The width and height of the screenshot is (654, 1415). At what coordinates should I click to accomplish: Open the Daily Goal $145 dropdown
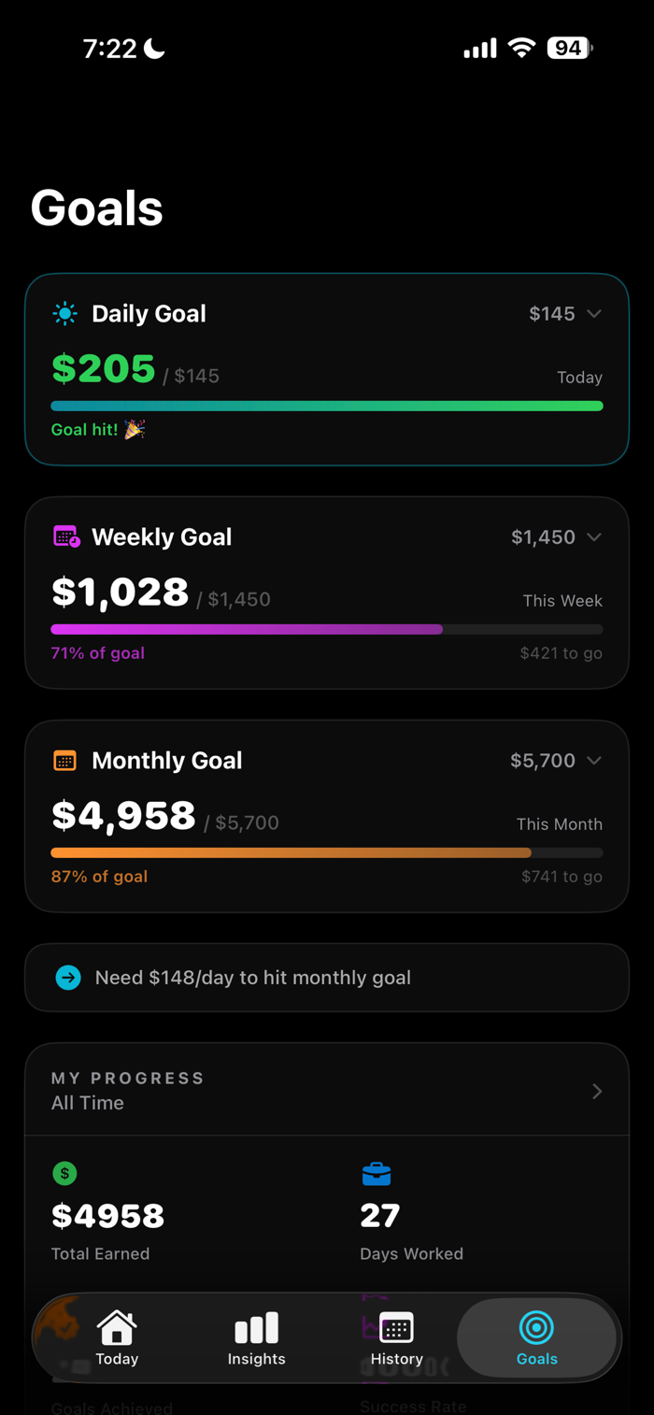tap(565, 314)
